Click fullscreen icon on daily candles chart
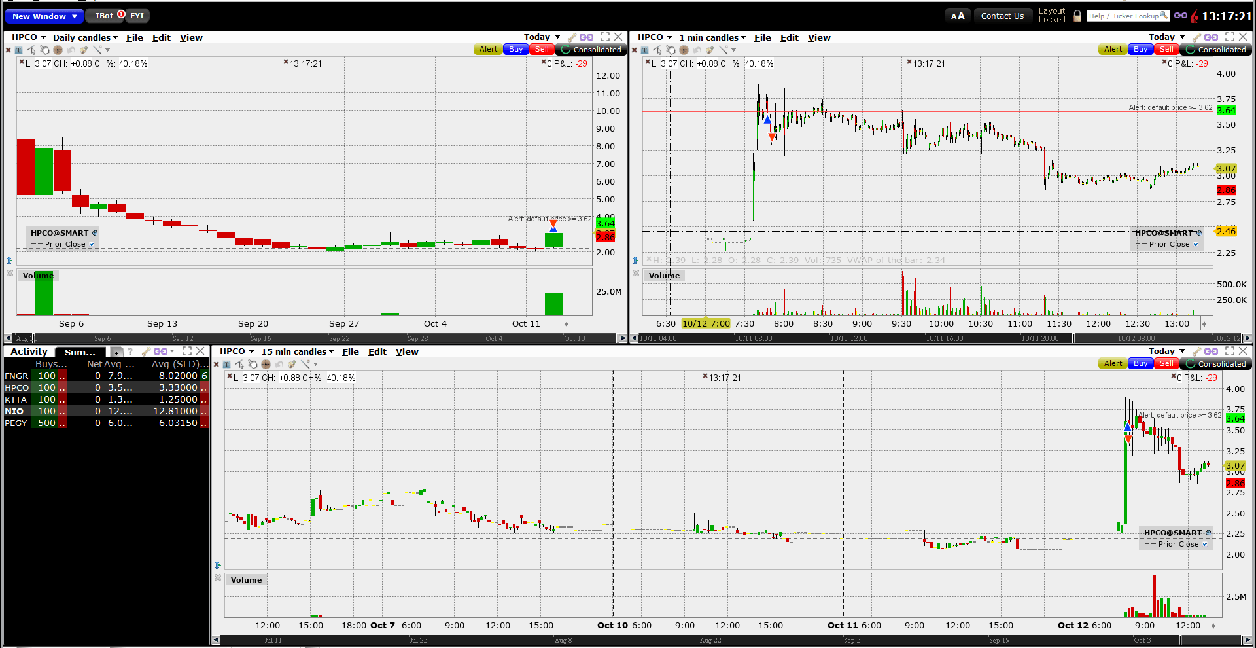 point(605,37)
